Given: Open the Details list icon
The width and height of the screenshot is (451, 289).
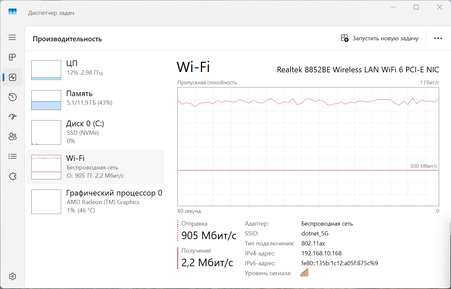Looking at the screenshot, I should point(12,156).
